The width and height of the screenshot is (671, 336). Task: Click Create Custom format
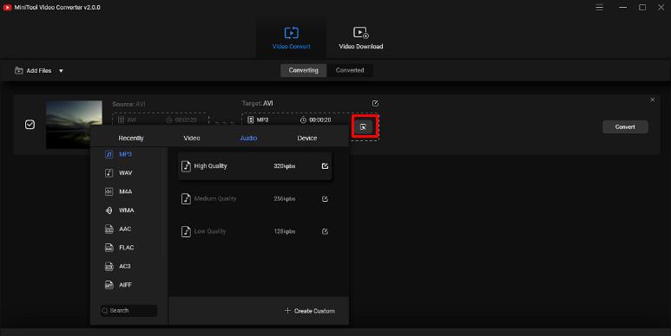click(309, 311)
